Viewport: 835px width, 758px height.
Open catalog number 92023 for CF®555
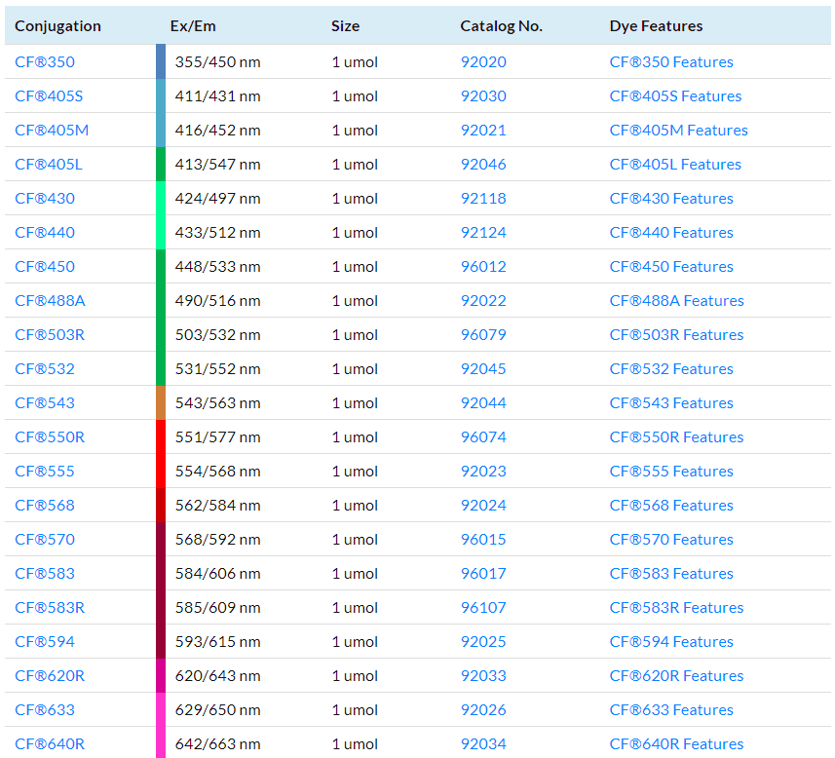[483, 471]
